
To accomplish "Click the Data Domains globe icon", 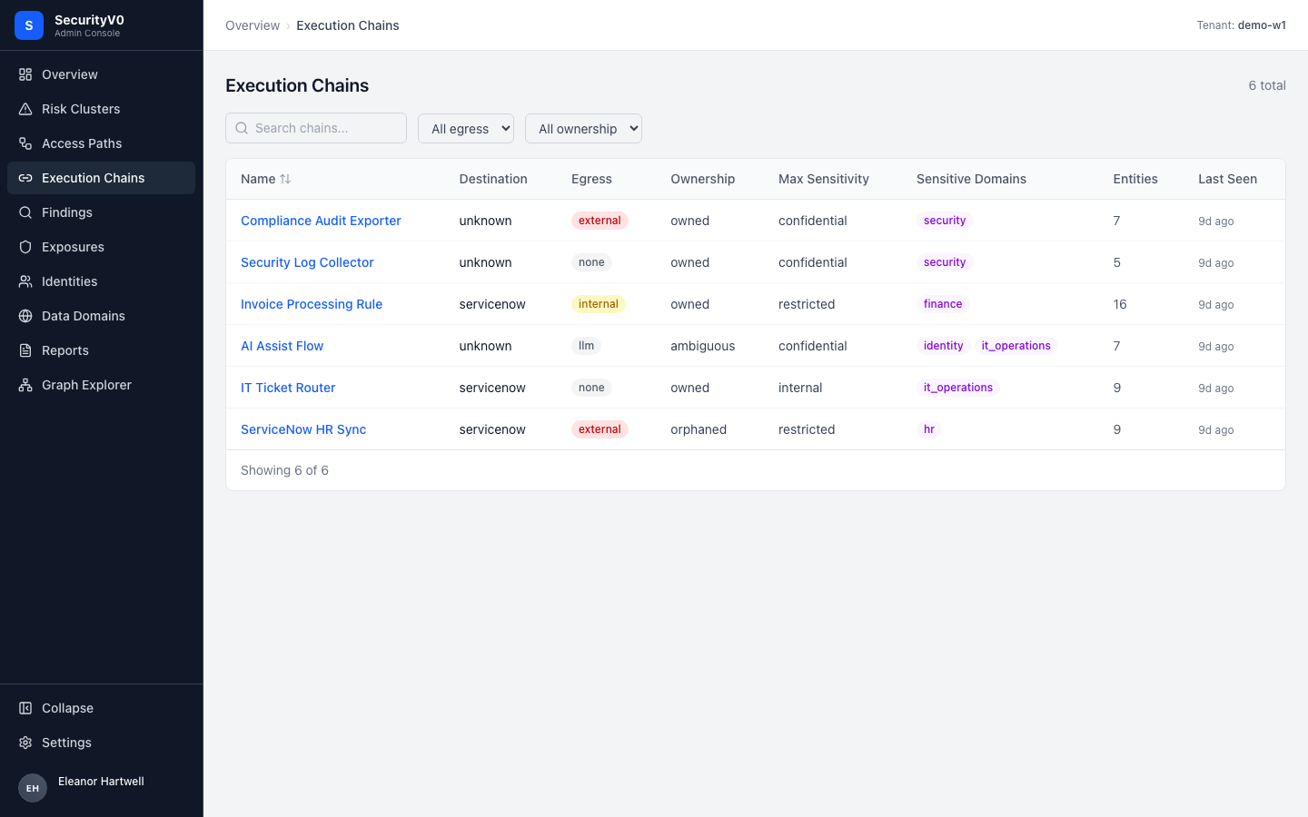I will (25, 316).
